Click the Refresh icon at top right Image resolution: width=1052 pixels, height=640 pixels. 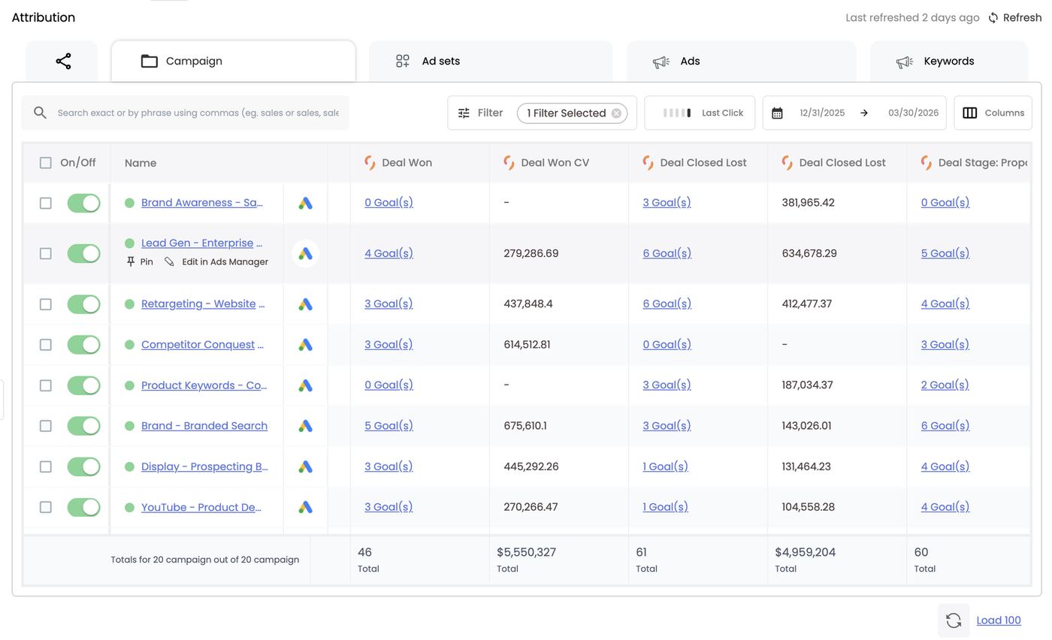point(993,17)
